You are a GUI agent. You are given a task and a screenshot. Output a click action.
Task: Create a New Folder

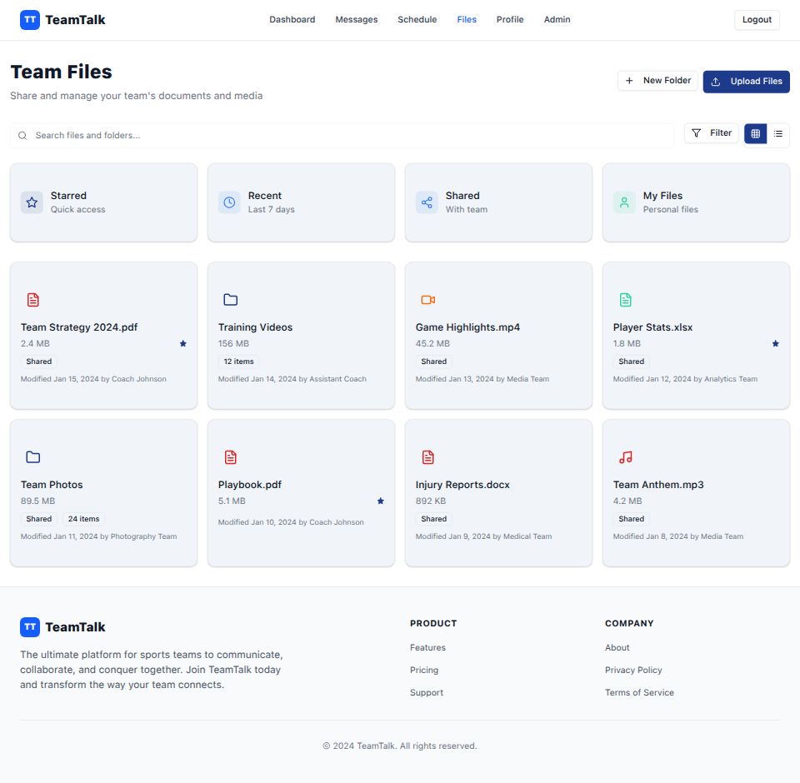click(x=657, y=81)
